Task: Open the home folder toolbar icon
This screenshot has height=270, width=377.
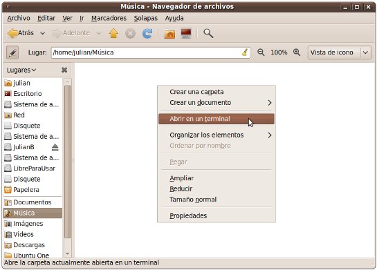Action: pyautogui.click(x=169, y=33)
